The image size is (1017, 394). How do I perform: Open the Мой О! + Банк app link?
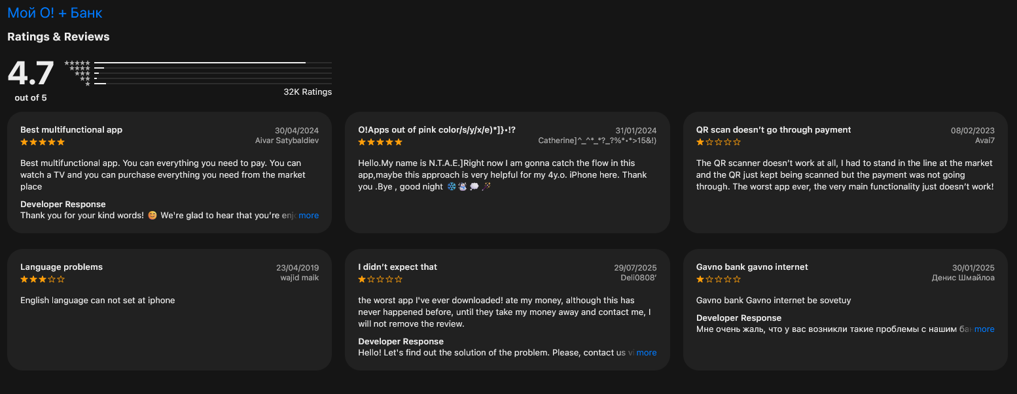(x=55, y=13)
